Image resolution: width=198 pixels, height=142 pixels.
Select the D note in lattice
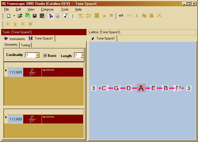coord(128,88)
